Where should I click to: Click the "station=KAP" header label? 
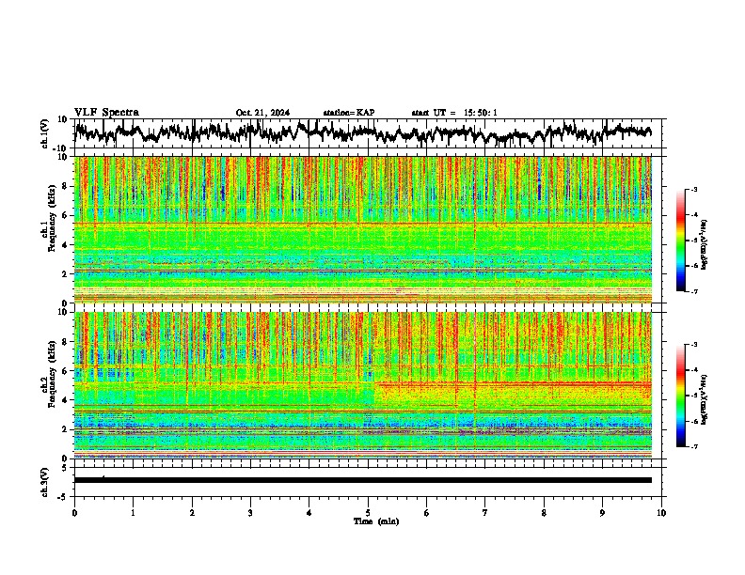point(349,113)
